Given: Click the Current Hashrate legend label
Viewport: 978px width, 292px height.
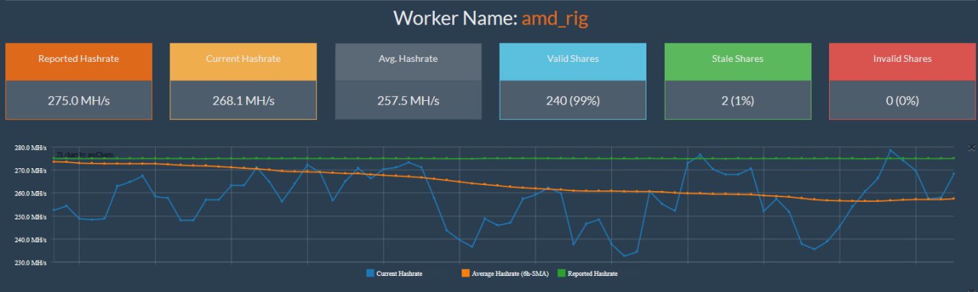Looking at the screenshot, I should [400, 273].
